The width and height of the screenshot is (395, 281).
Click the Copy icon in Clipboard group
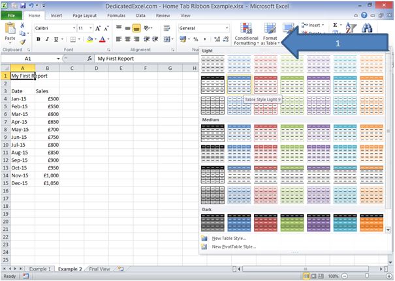pos(22,33)
